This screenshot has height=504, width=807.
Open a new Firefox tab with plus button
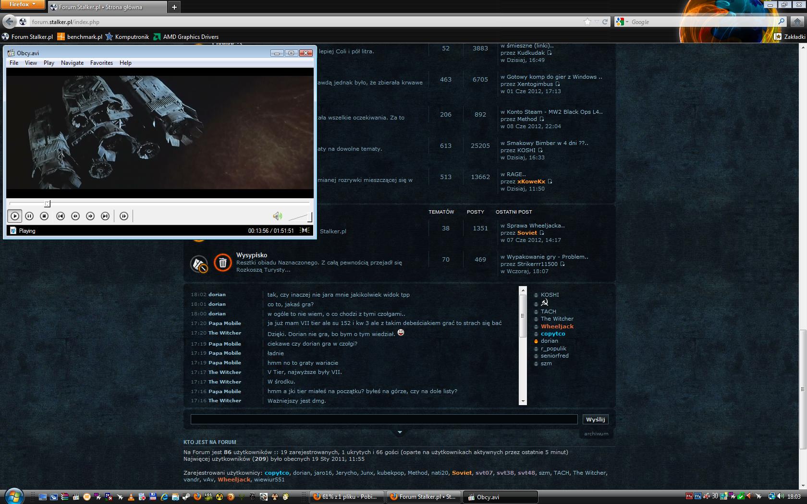tap(174, 7)
